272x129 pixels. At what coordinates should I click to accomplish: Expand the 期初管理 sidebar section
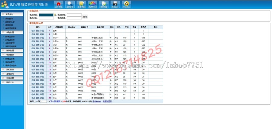pos(12,69)
